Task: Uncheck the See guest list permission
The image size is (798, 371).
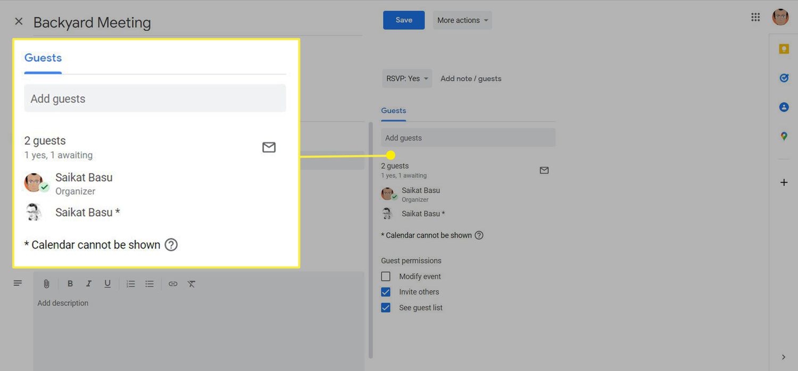Action: [x=386, y=308]
